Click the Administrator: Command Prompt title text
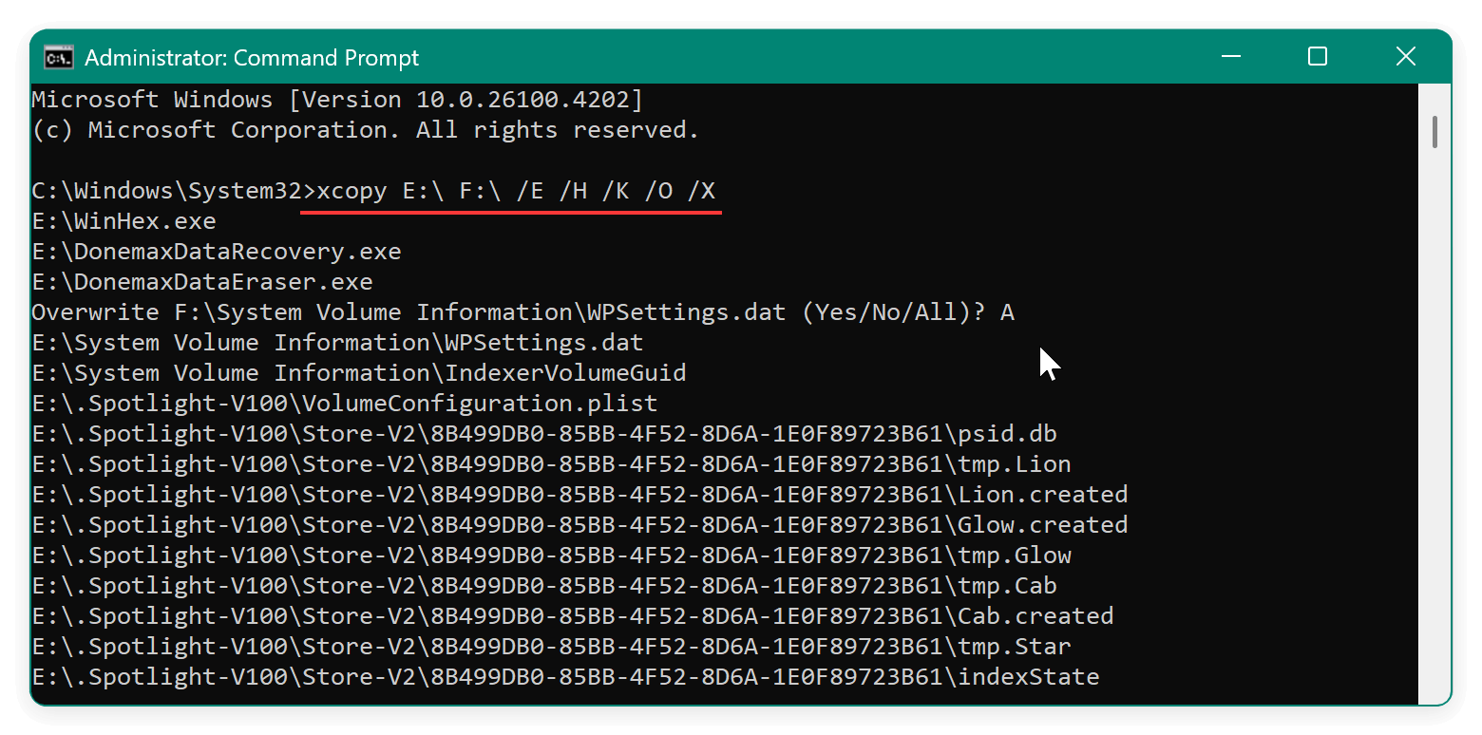This screenshot has width=1482, height=735. pos(251,57)
